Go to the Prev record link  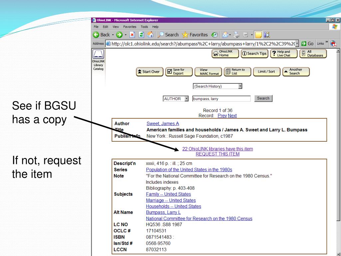click(222, 116)
